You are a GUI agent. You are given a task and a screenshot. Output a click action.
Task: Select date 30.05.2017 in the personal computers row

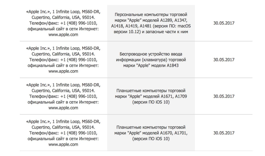224,23
